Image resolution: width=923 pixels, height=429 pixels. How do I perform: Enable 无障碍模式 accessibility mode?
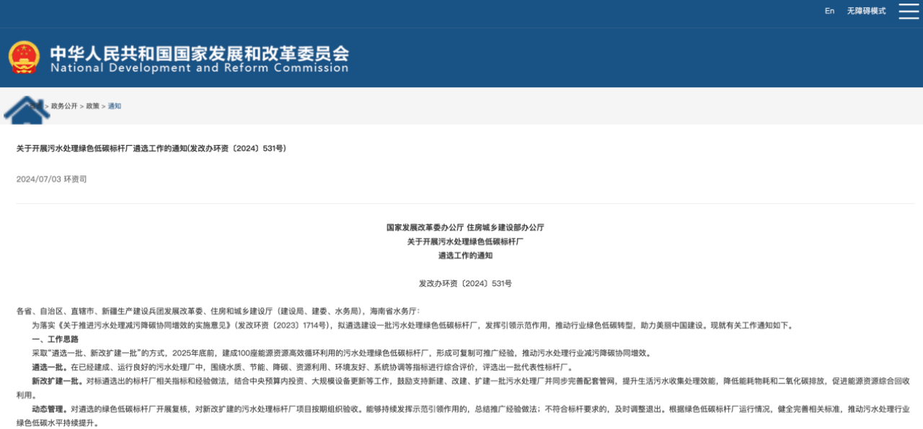pos(866,11)
